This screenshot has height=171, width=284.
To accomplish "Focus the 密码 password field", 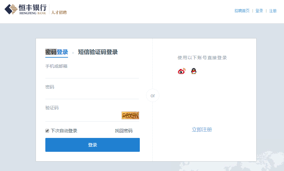I will point(92,94).
